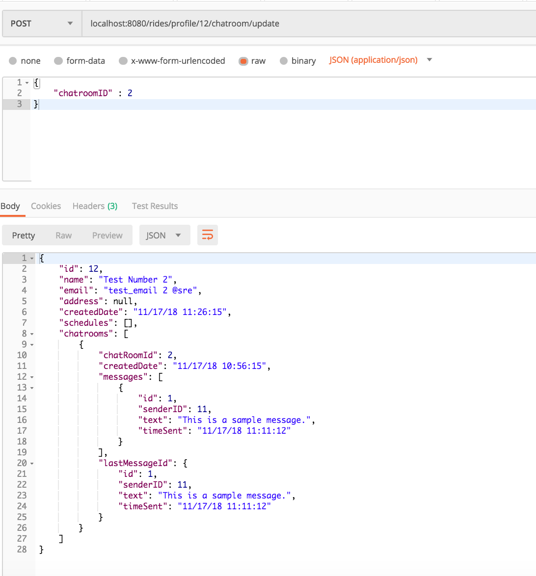The width and height of the screenshot is (536, 576).
Task: Click the "chatroomID" key in request body
Action: [x=83, y=93]
